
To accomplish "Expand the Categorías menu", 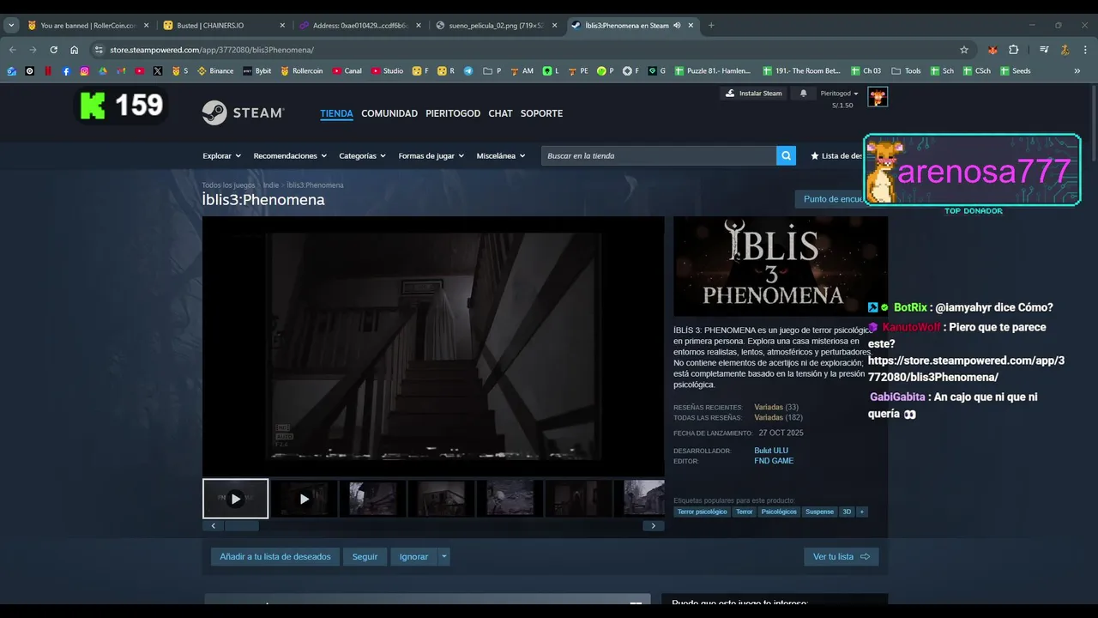I will [x=362, y=156].
